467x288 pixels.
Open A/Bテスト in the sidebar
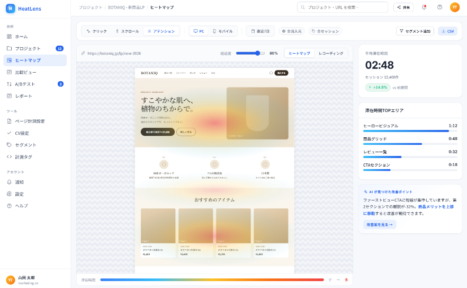(x=35, y=84)
